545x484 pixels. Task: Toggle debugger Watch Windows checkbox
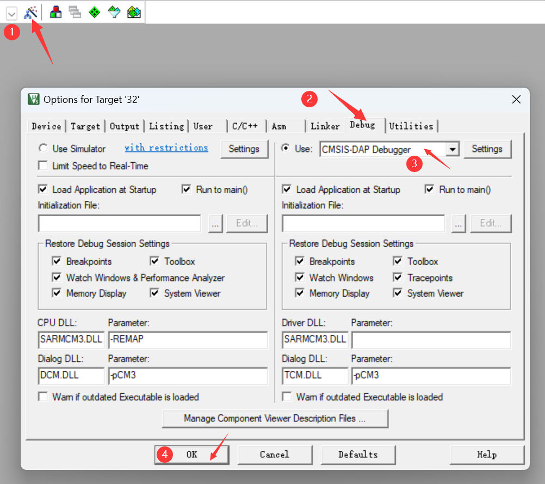point(300,277)
